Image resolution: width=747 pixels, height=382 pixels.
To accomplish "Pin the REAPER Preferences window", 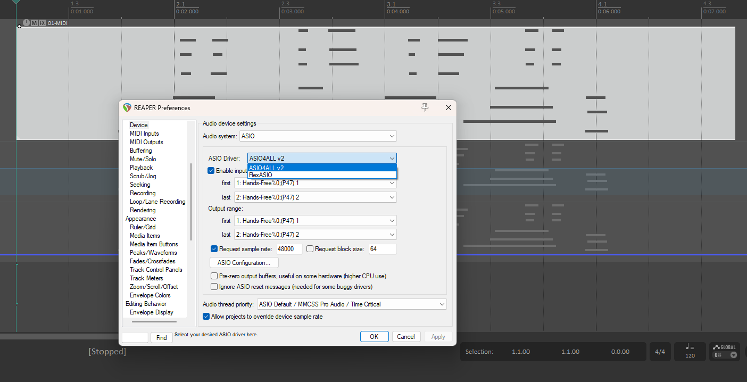I will 425,107.
